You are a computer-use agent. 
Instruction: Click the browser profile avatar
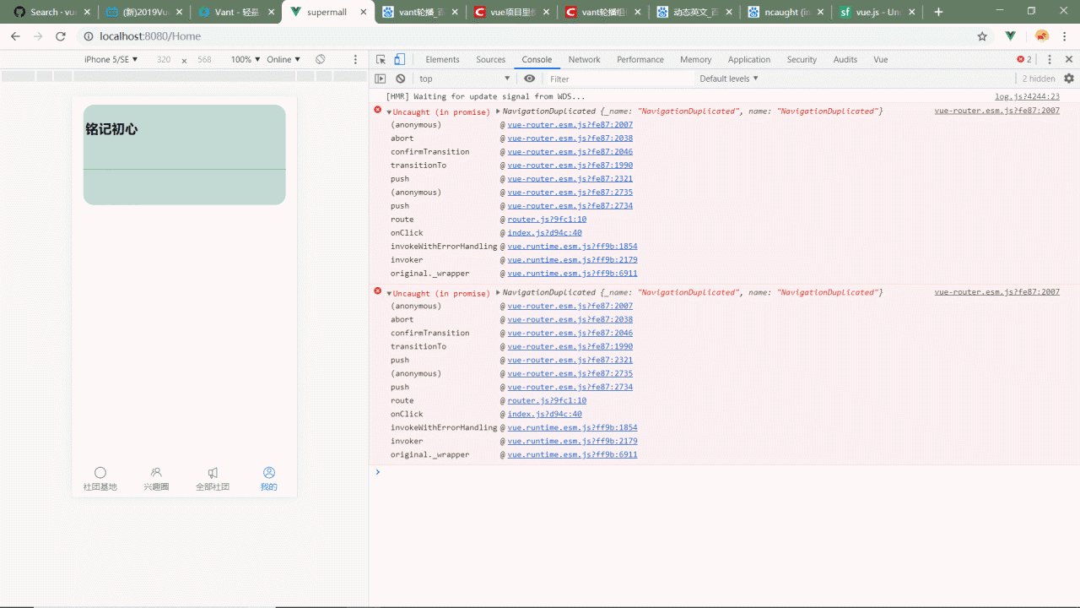tap(1042, 36)
